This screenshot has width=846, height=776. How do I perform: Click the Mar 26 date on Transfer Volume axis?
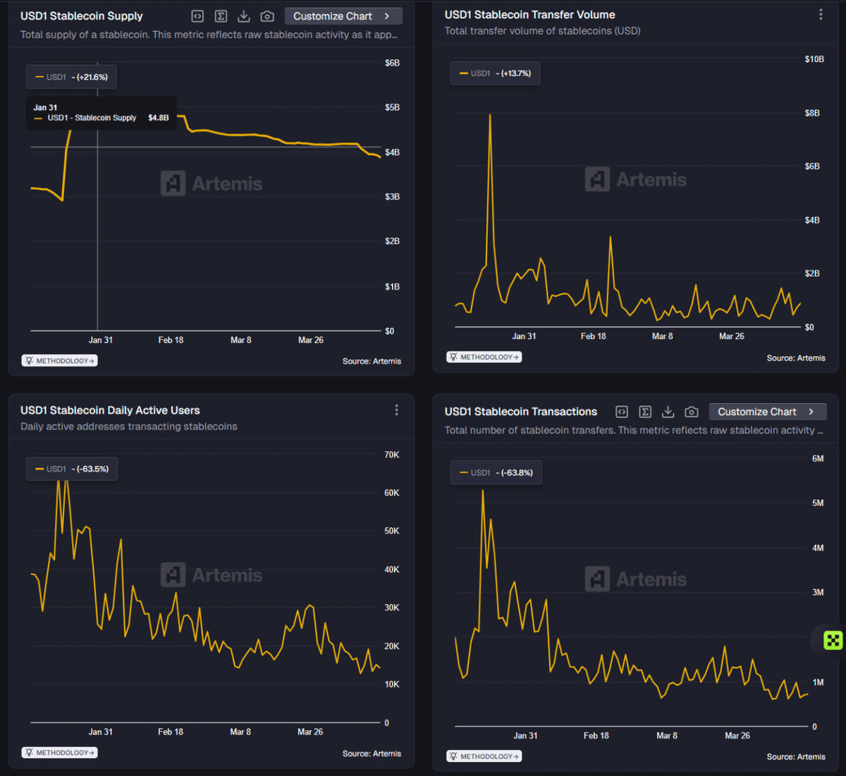[732, 336]
